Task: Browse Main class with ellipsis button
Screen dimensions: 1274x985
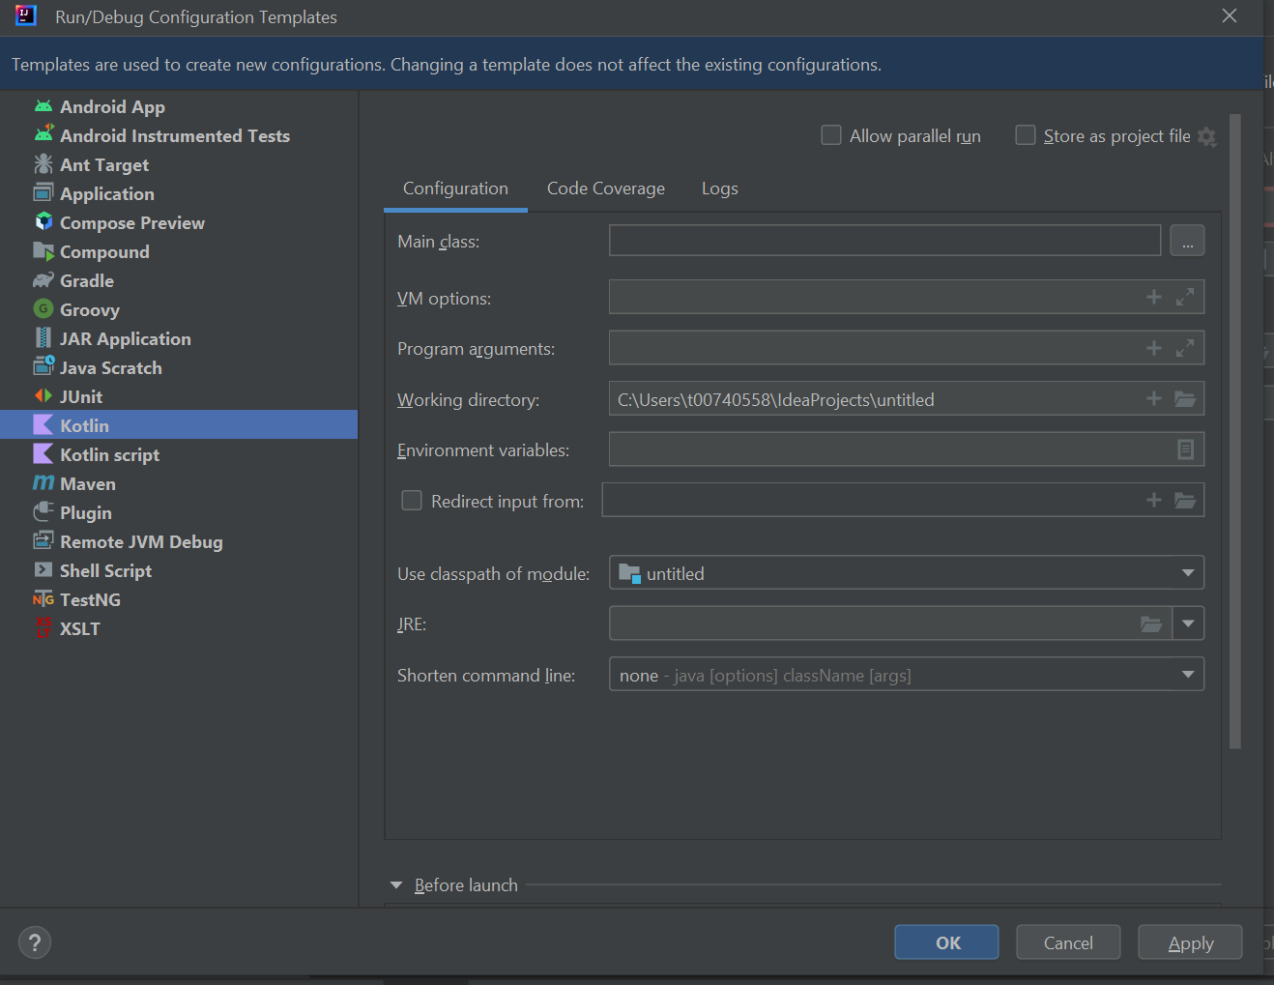Action: pyautogui.click(x=1187, y=241)
